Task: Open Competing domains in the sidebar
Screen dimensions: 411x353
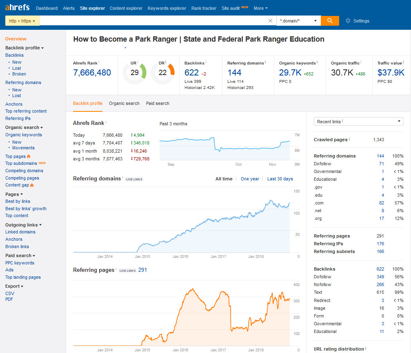Action: point(24,171)
